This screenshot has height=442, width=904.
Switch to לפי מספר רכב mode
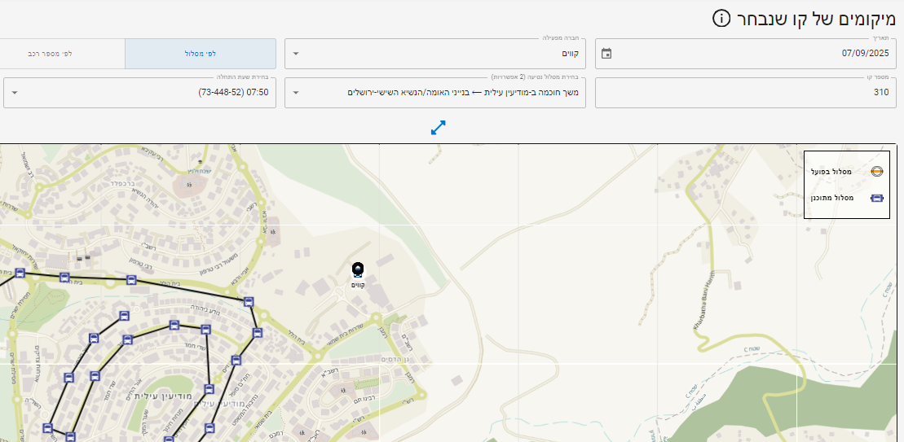pos(62,54)
